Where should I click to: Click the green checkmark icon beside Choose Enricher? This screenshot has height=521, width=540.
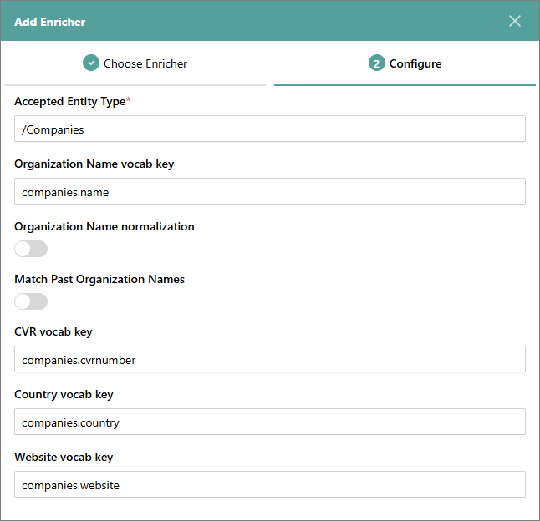pyautogui.click(x=91, y=63)
